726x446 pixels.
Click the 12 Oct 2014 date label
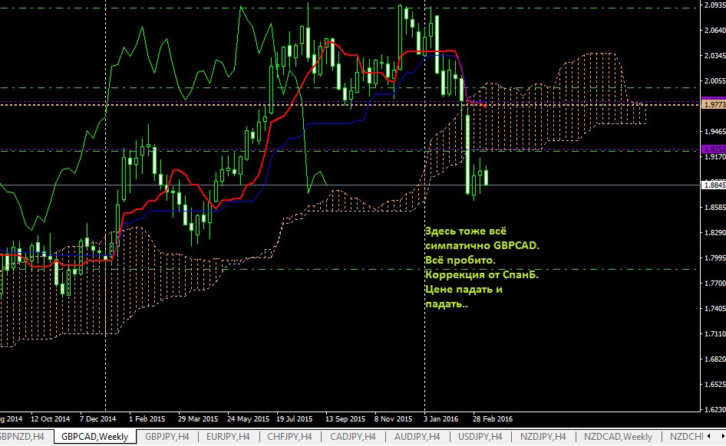(50, 418)
